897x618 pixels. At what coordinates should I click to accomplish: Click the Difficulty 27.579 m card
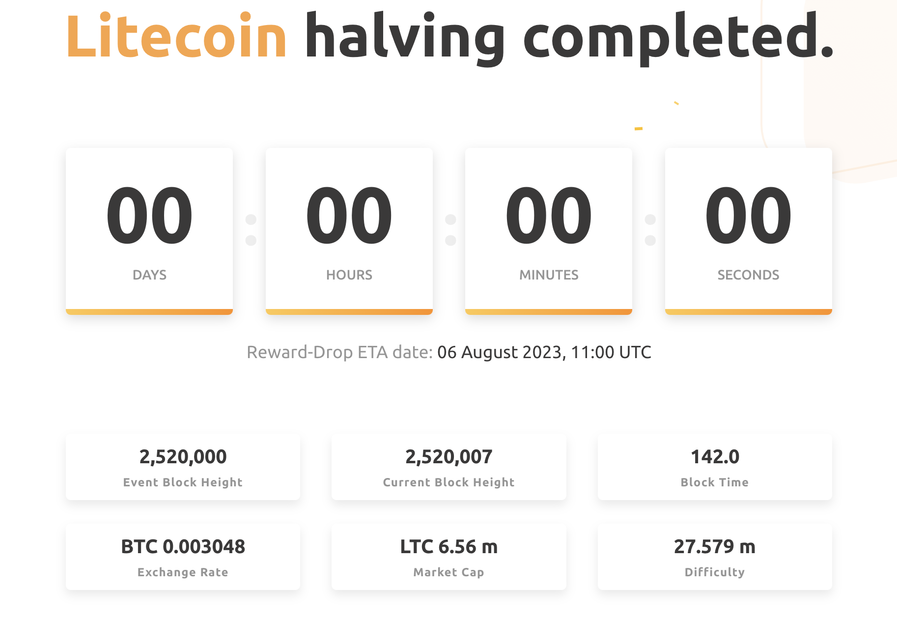coord(715,557)
